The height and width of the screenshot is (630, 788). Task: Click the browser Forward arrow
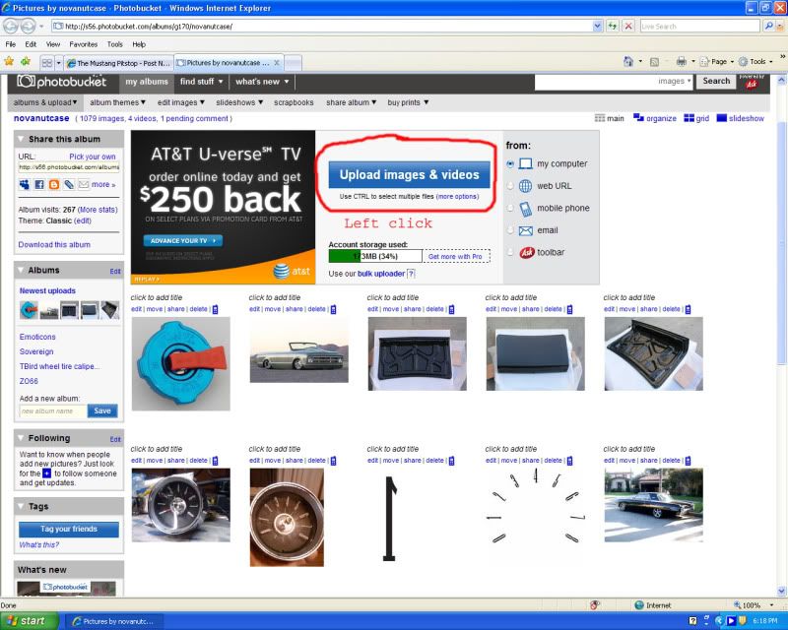[x=29, y=26]
